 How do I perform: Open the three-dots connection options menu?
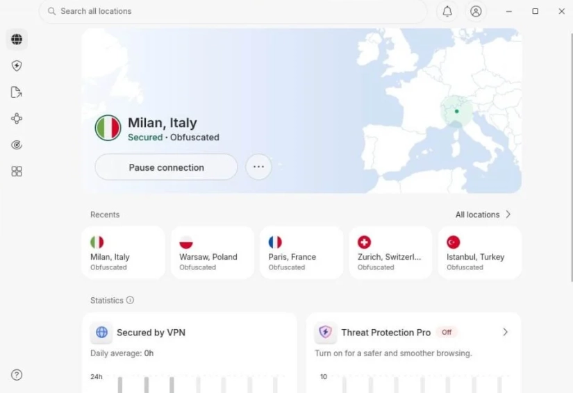[259, 167]
